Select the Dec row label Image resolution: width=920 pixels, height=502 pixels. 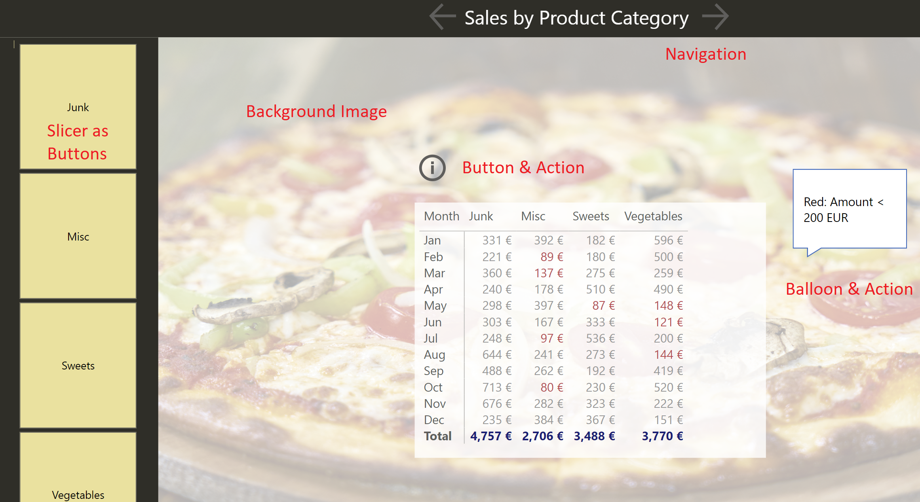(x=433, y=420)
